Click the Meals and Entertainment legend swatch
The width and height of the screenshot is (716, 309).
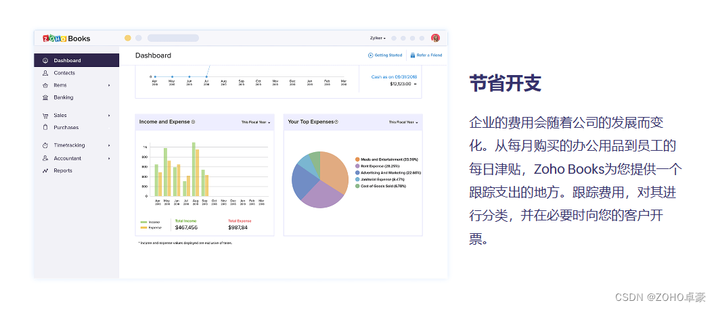pos(357,160)
